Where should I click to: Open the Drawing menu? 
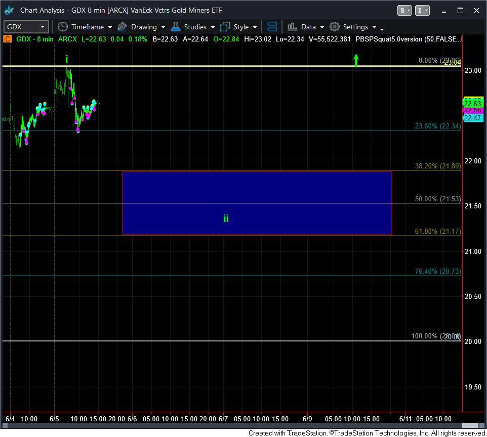(144, 27)
